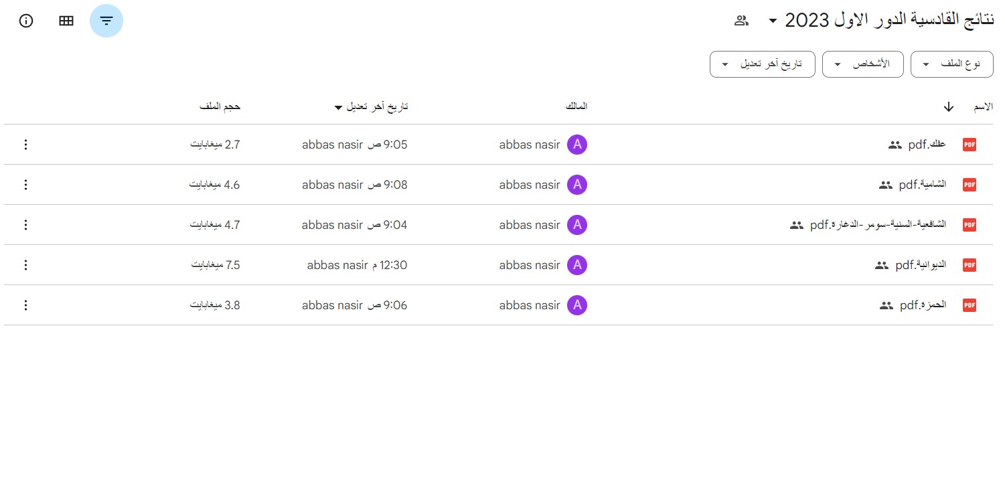Screen dimensions: 1005x496
Task: Select the عفك.pdf file name
Action: click(x=927, y=145)
